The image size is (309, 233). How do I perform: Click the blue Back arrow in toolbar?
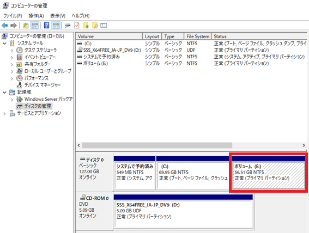(5, 26)
